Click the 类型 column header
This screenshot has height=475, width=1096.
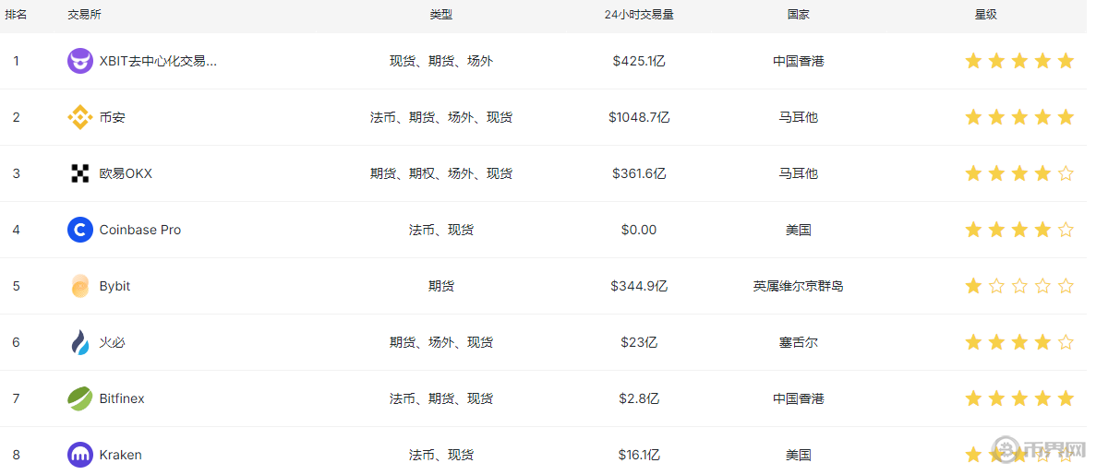441,15
